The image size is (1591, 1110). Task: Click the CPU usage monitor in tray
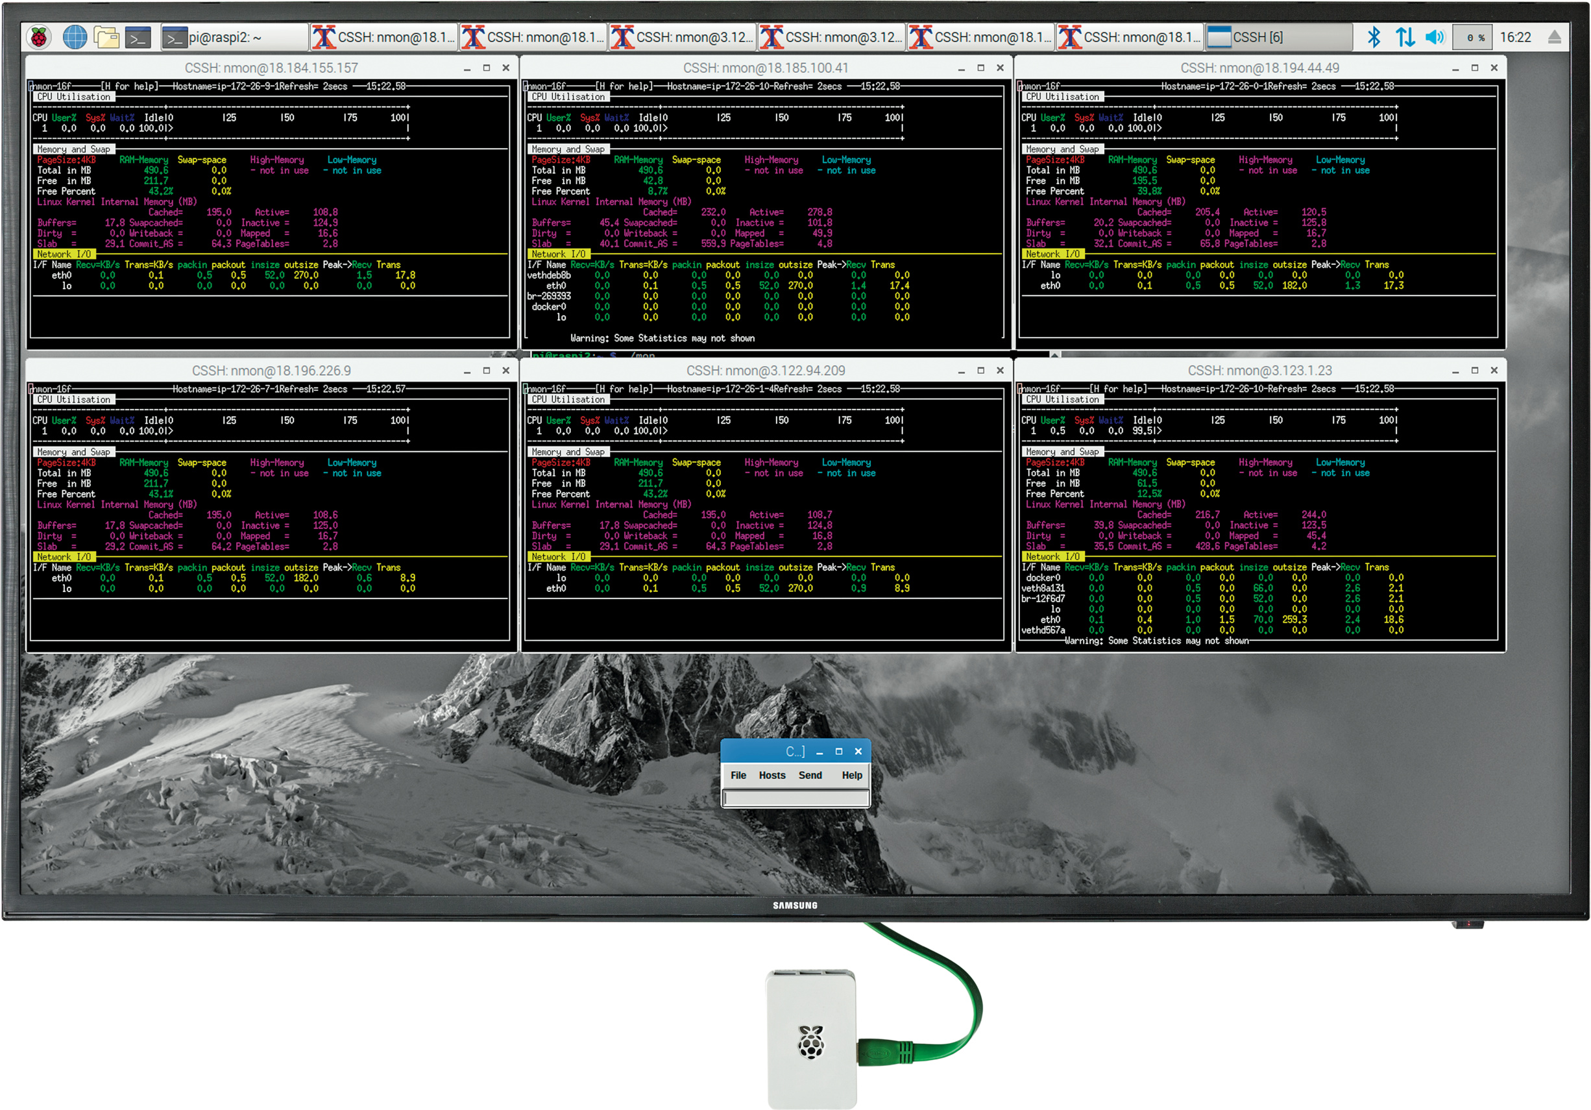tap(1471, 38)
